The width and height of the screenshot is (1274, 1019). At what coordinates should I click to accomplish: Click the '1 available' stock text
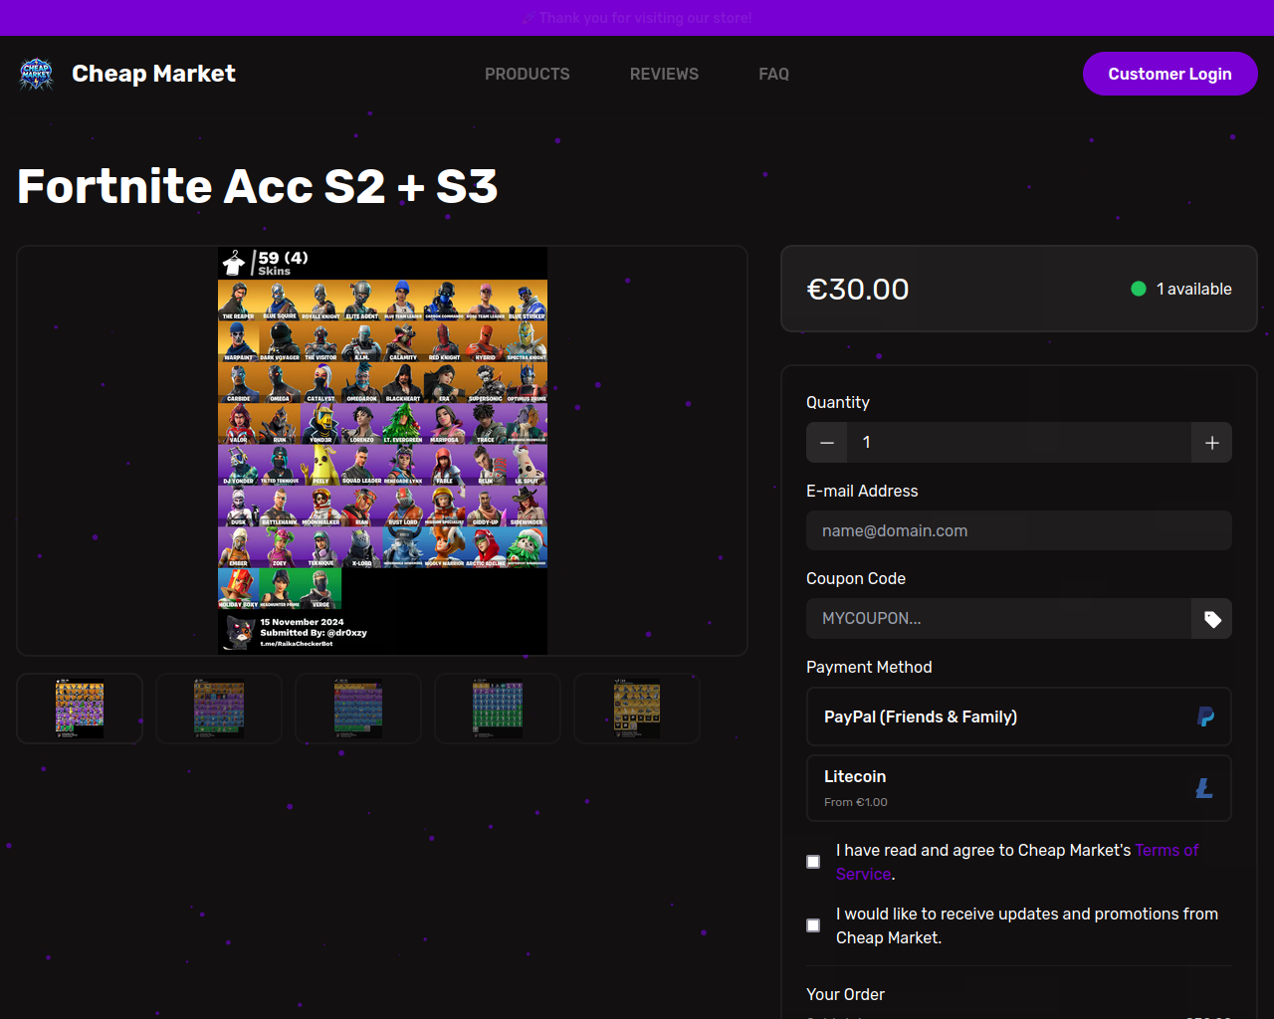click(1193, 289)
